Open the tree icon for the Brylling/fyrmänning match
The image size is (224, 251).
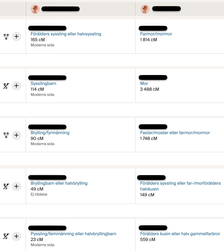[6, 135]
